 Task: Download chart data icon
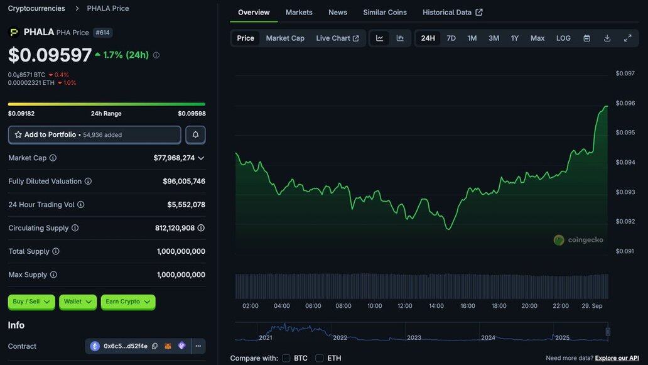607,38
